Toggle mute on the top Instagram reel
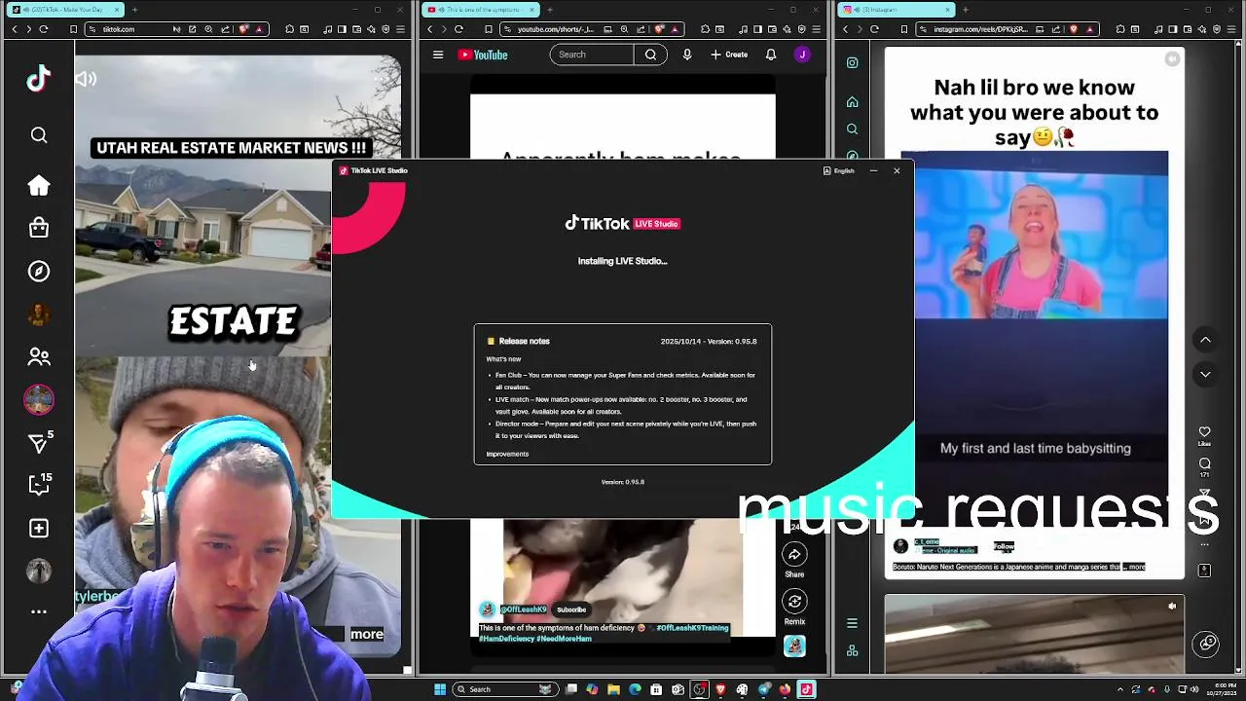 [1172, 59]
